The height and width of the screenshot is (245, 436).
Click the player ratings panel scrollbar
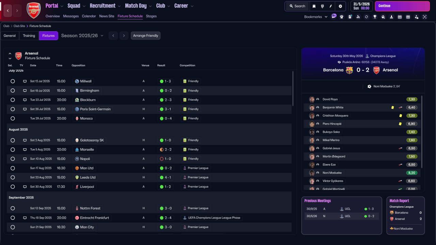coord(422,132)
